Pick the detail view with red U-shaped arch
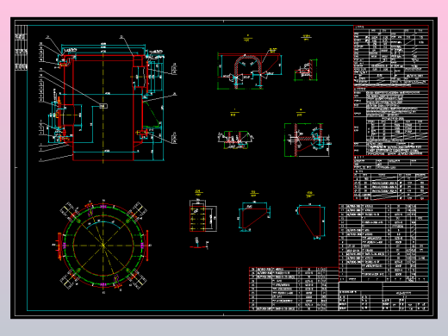The height and width of the screenshot is (336, 448). (249, 71)
